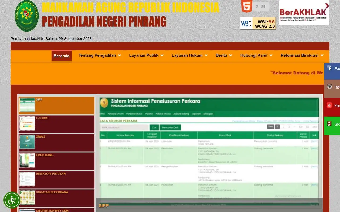Click the Pembaruan terakhir date text
340x212 pixels.
coord(51,39)
